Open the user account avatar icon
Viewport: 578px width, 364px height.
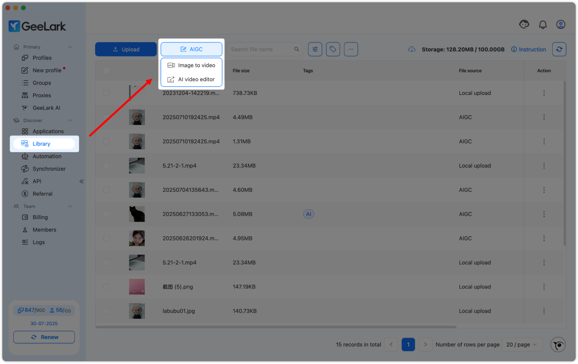pyautogui.click(x=561, y=25)
